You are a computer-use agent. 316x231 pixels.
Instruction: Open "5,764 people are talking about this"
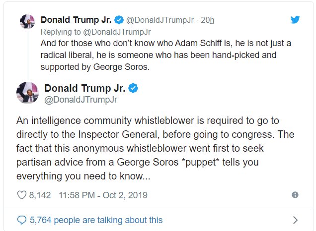point(96,220)
